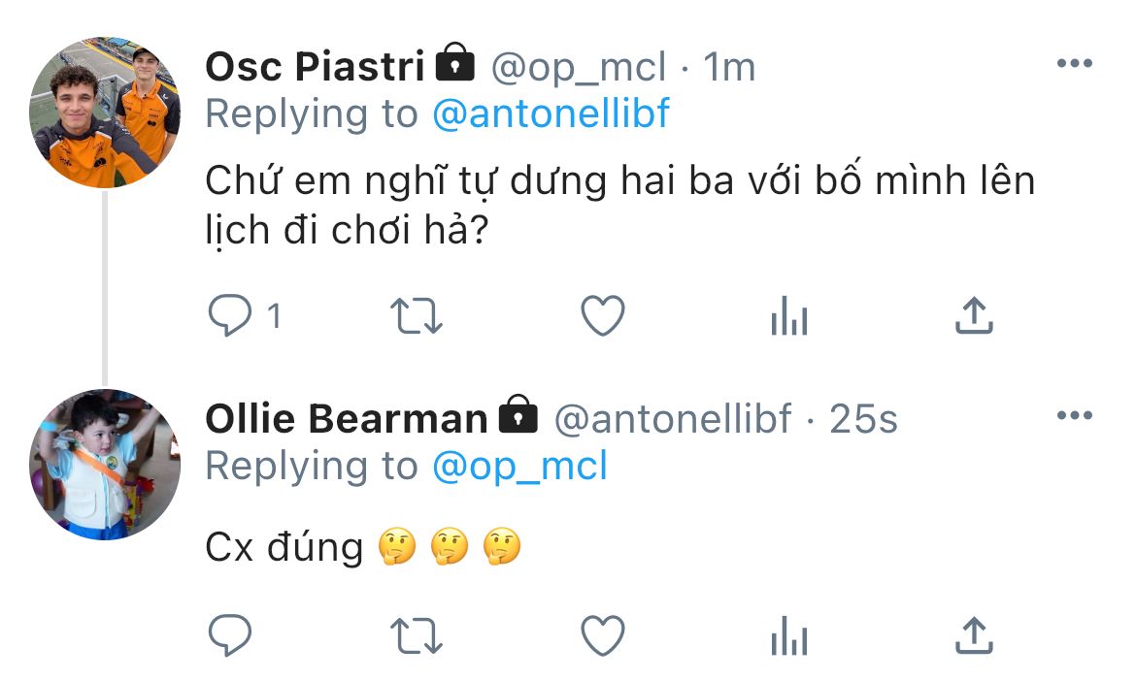This screenshot has height=680, width=1136.
Task: Click the @op_mcl reply mention link
Action: pos(518,467)
